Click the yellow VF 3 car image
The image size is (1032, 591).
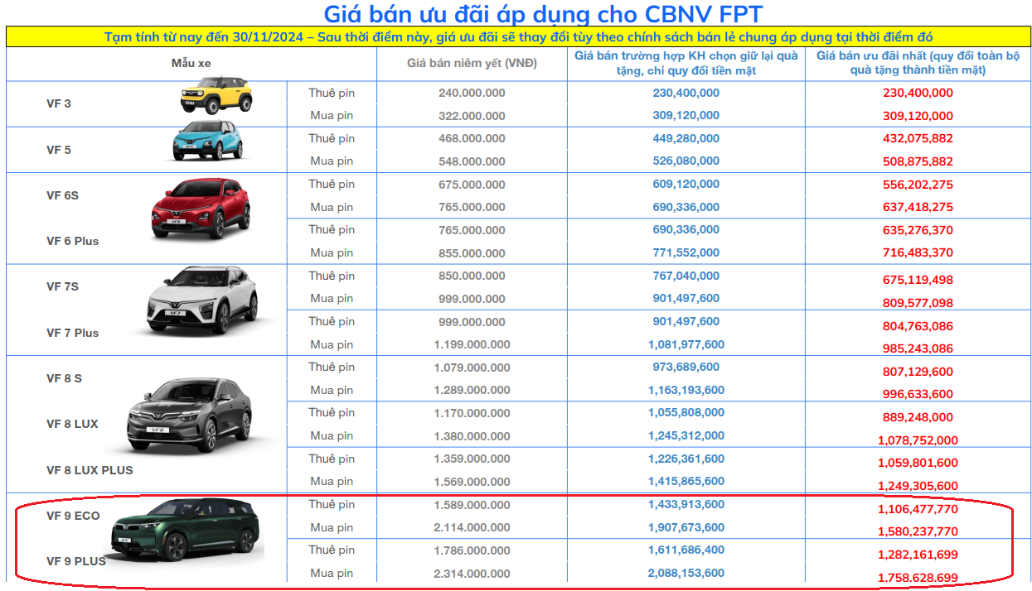point(216,94)
